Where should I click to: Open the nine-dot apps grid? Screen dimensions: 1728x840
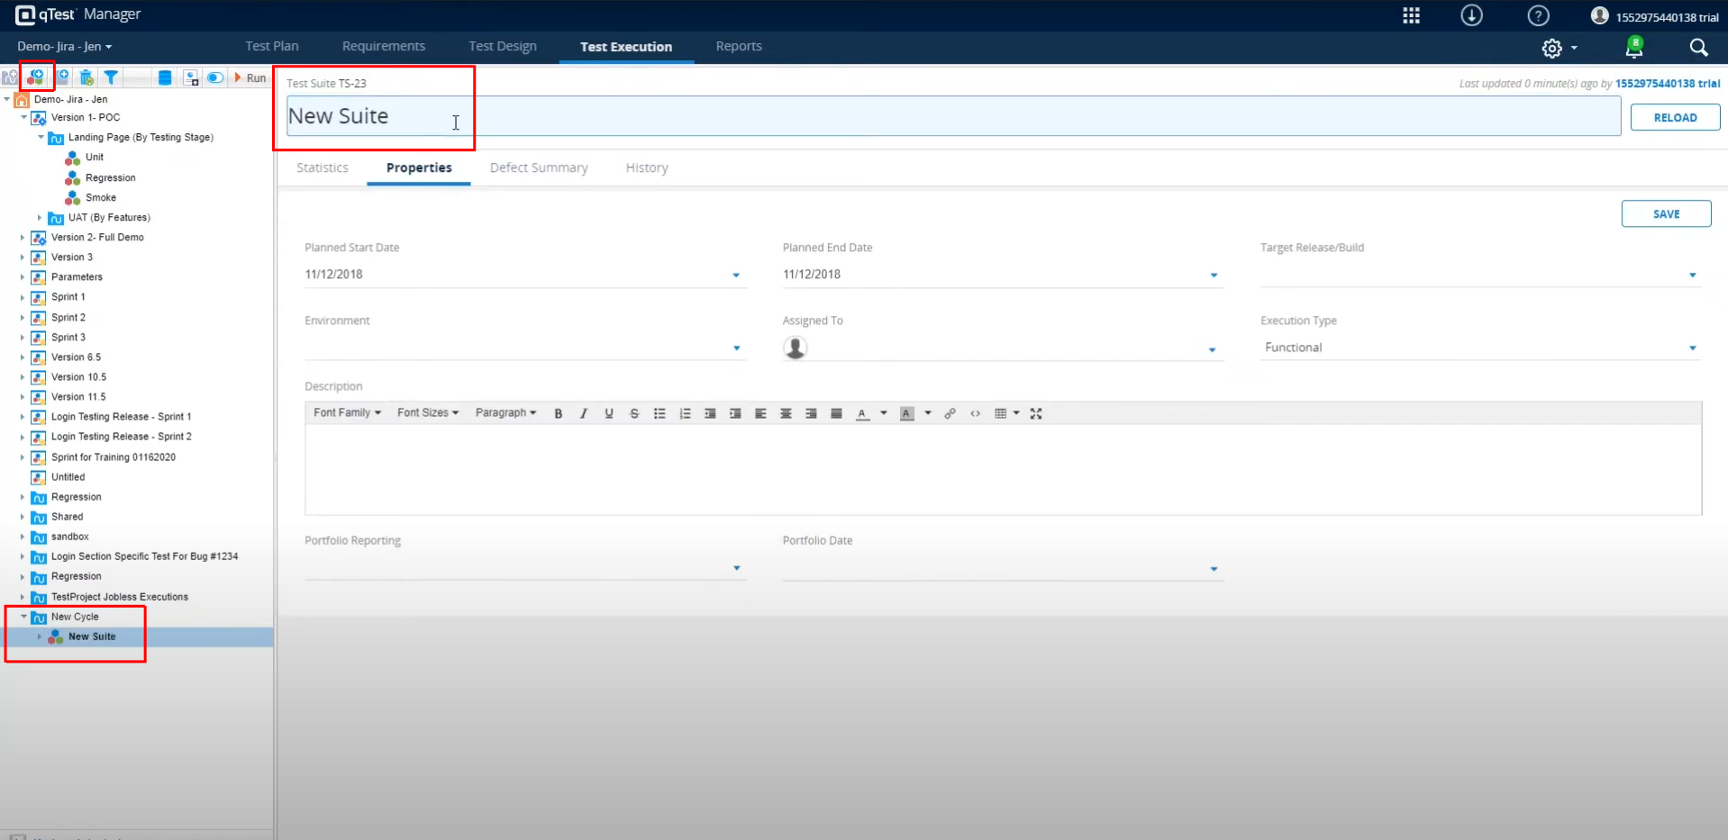(x=1411, y=15)
